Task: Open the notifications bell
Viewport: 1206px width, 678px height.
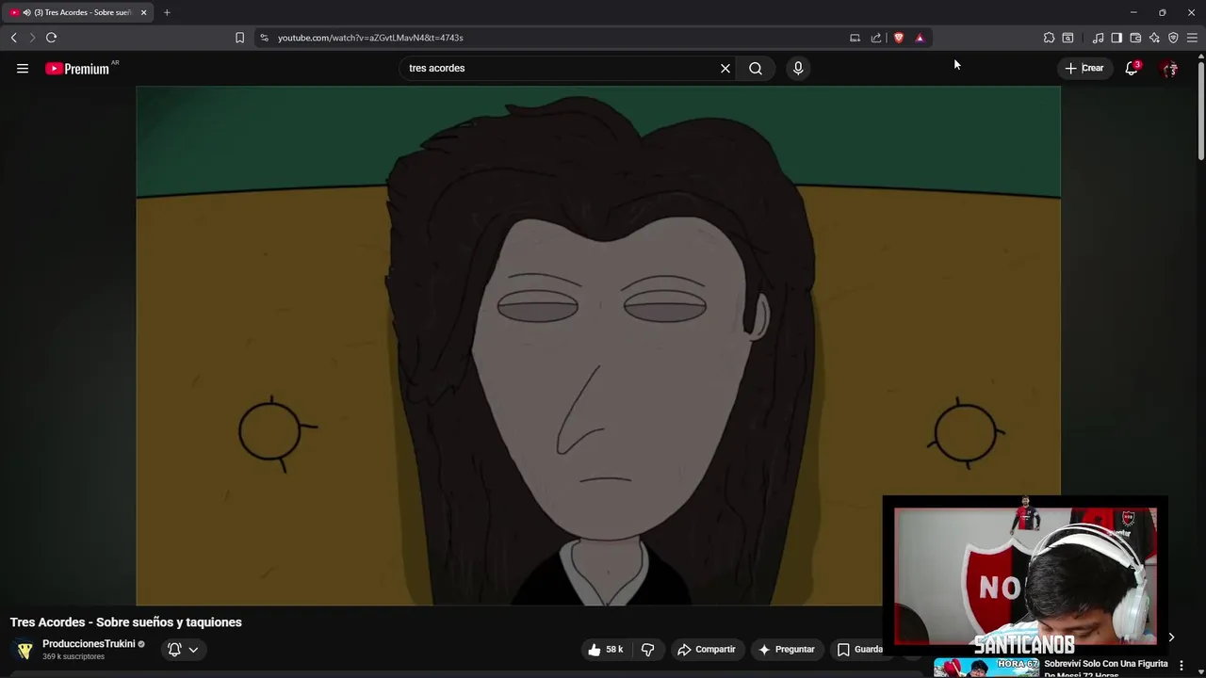Action: 1132,68
